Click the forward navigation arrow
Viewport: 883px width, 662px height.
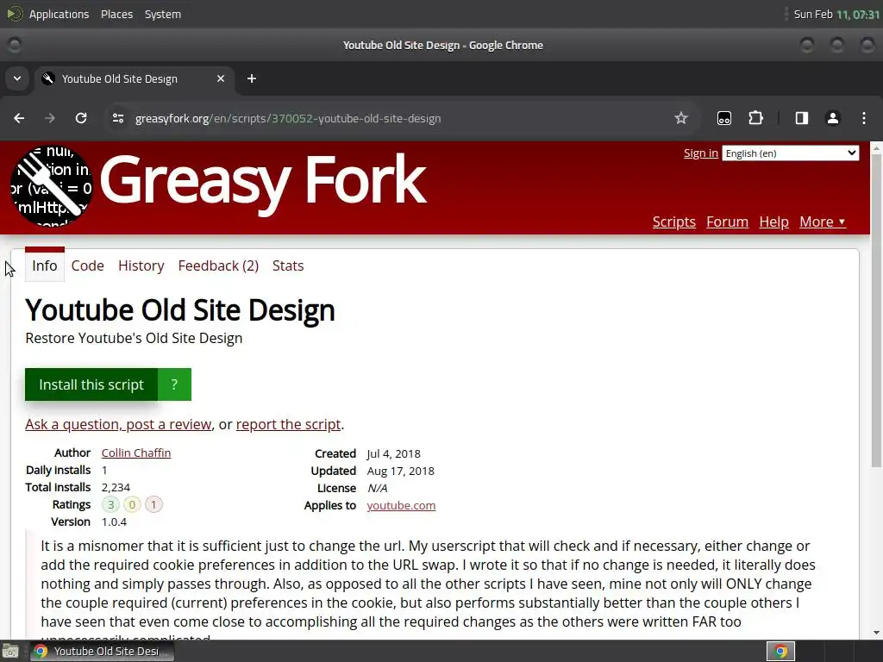(50, 118)
